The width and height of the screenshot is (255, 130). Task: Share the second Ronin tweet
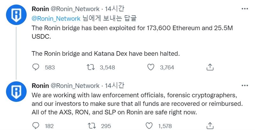coord(210,126)
